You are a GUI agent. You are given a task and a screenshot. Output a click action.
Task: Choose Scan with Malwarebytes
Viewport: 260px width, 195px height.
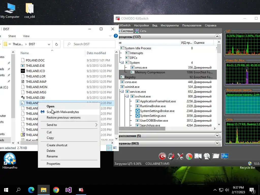click(x=69, y=112)
